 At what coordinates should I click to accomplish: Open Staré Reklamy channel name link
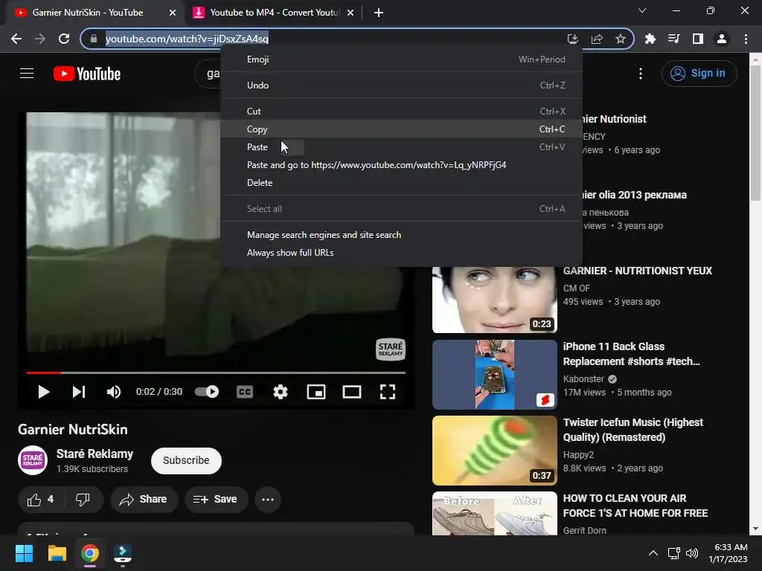[95, 454]
